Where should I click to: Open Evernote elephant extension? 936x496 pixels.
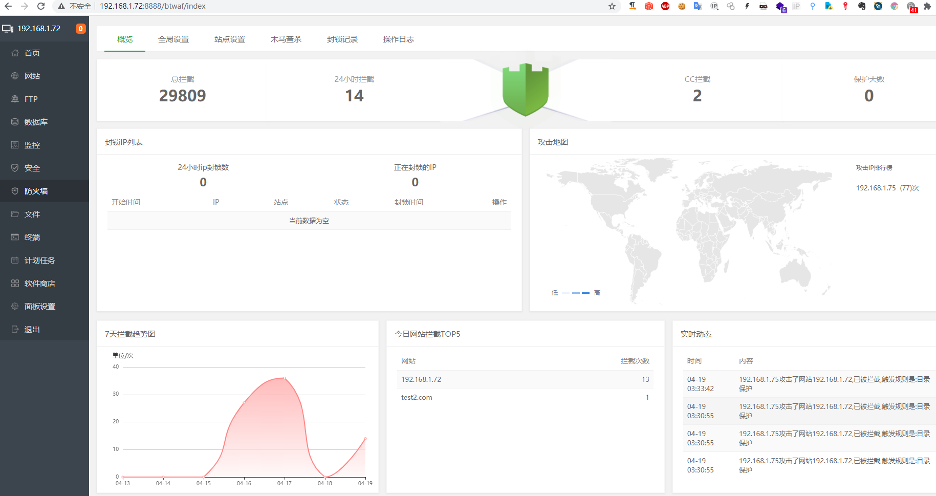pos(862,6)
